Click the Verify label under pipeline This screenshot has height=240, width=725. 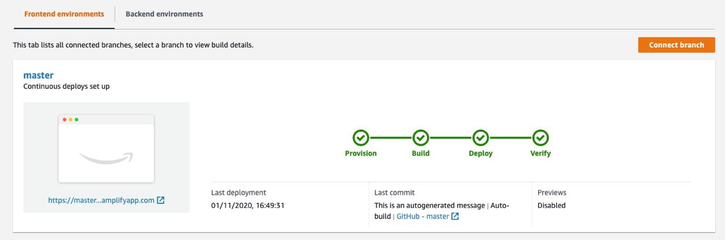click(x=540, y=153)
